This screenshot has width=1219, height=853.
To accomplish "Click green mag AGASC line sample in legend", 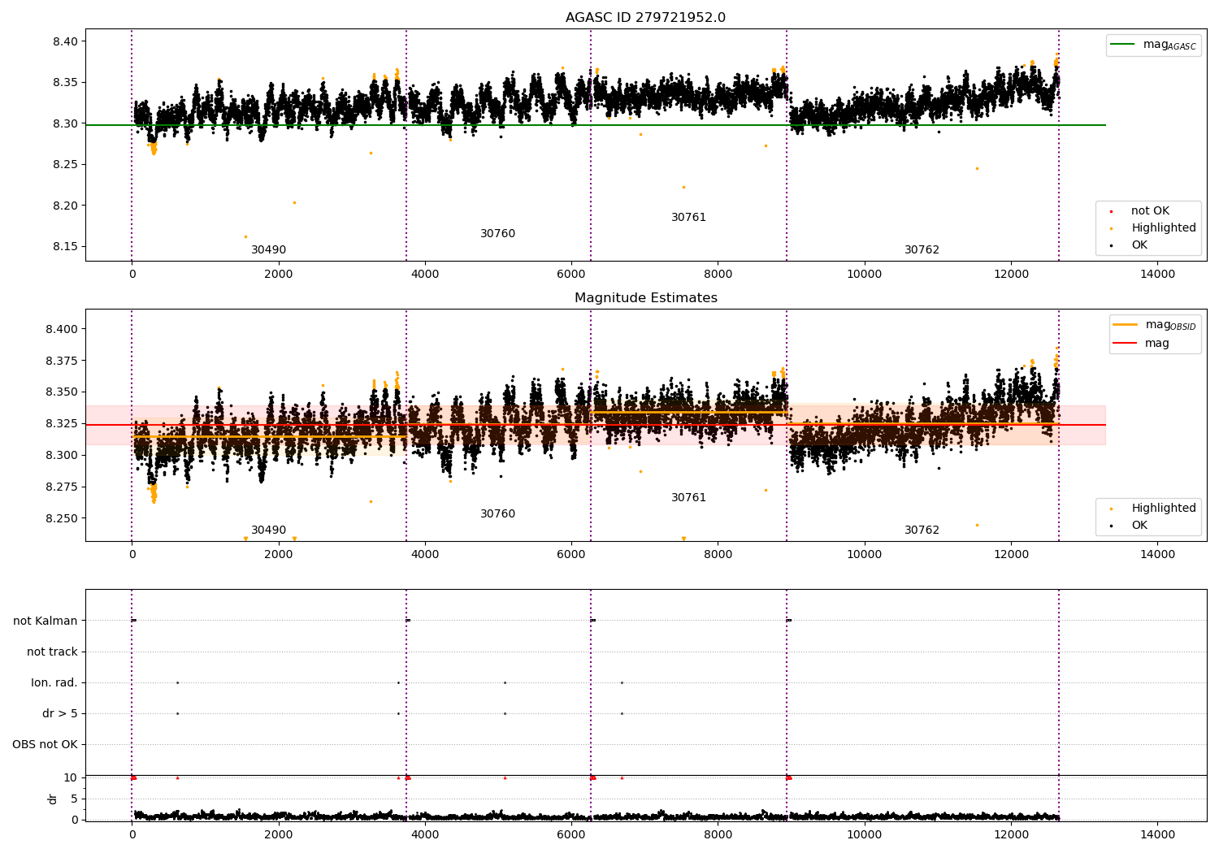I will [x=1122, y=45].
